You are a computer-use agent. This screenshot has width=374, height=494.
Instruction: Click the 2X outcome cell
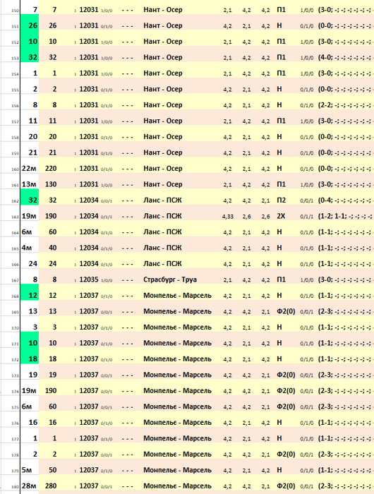[281, 216]
